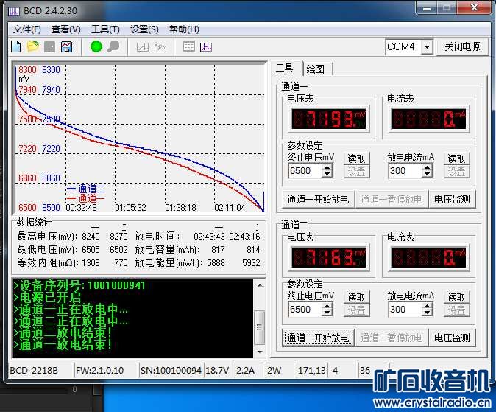Click the 放电容量 value 817

pos(218,250)
